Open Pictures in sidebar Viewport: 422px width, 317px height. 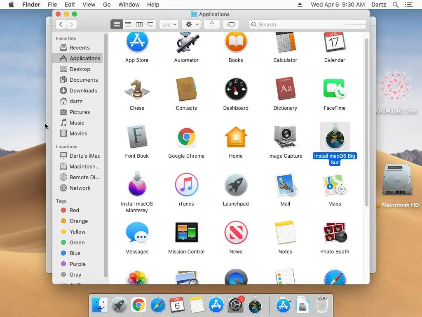[x=77, y=112]
